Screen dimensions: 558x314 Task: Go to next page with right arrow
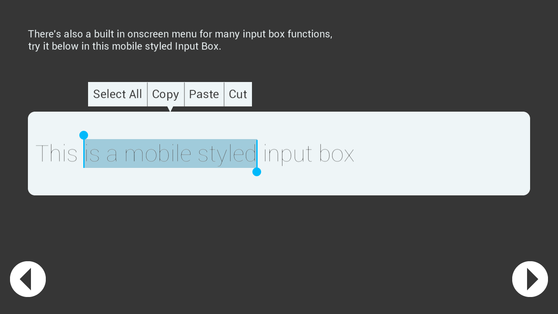point(530,279)
